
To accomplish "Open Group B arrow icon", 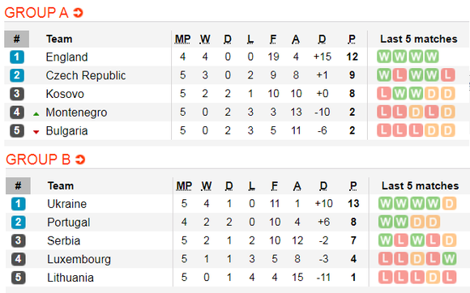I will point(80,159).
